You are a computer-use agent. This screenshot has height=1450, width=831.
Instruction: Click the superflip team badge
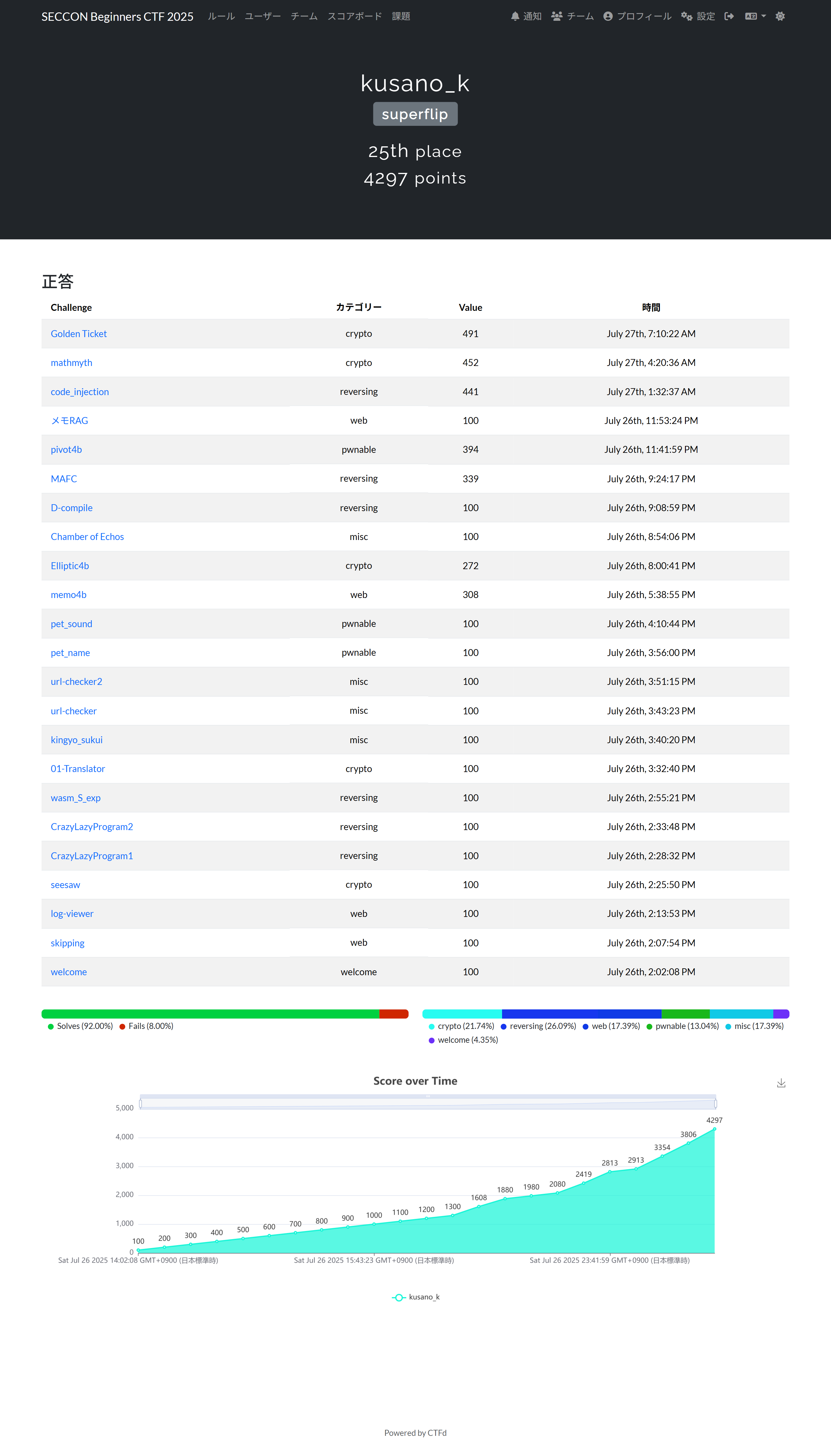point(415,114)
